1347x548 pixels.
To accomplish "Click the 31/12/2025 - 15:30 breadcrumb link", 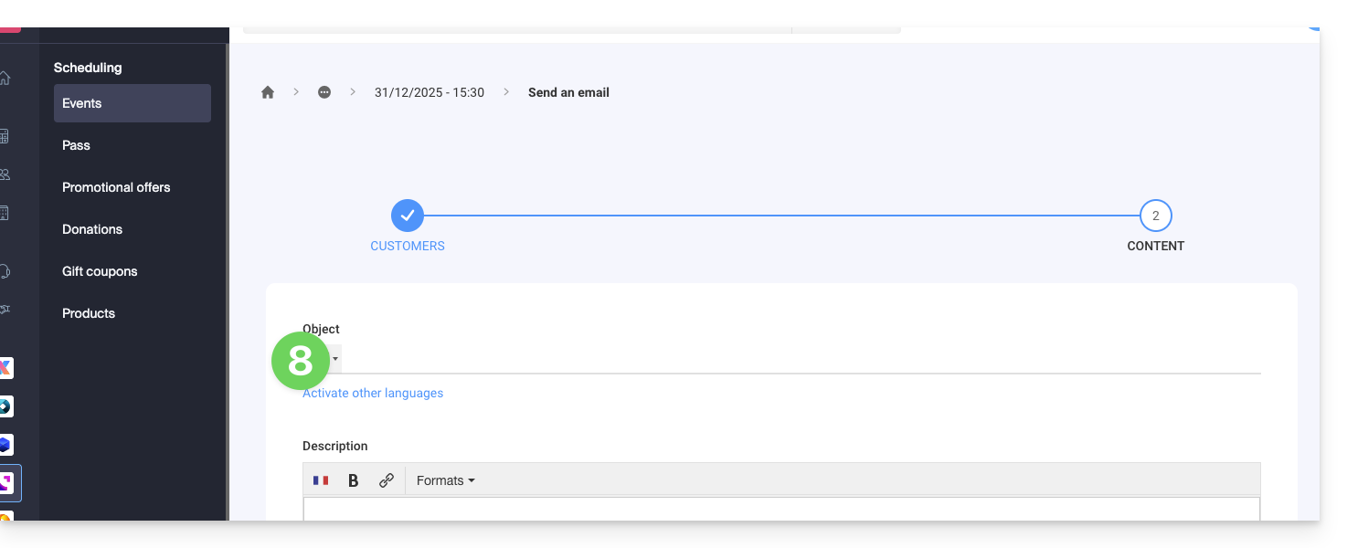I will (430, 92).
